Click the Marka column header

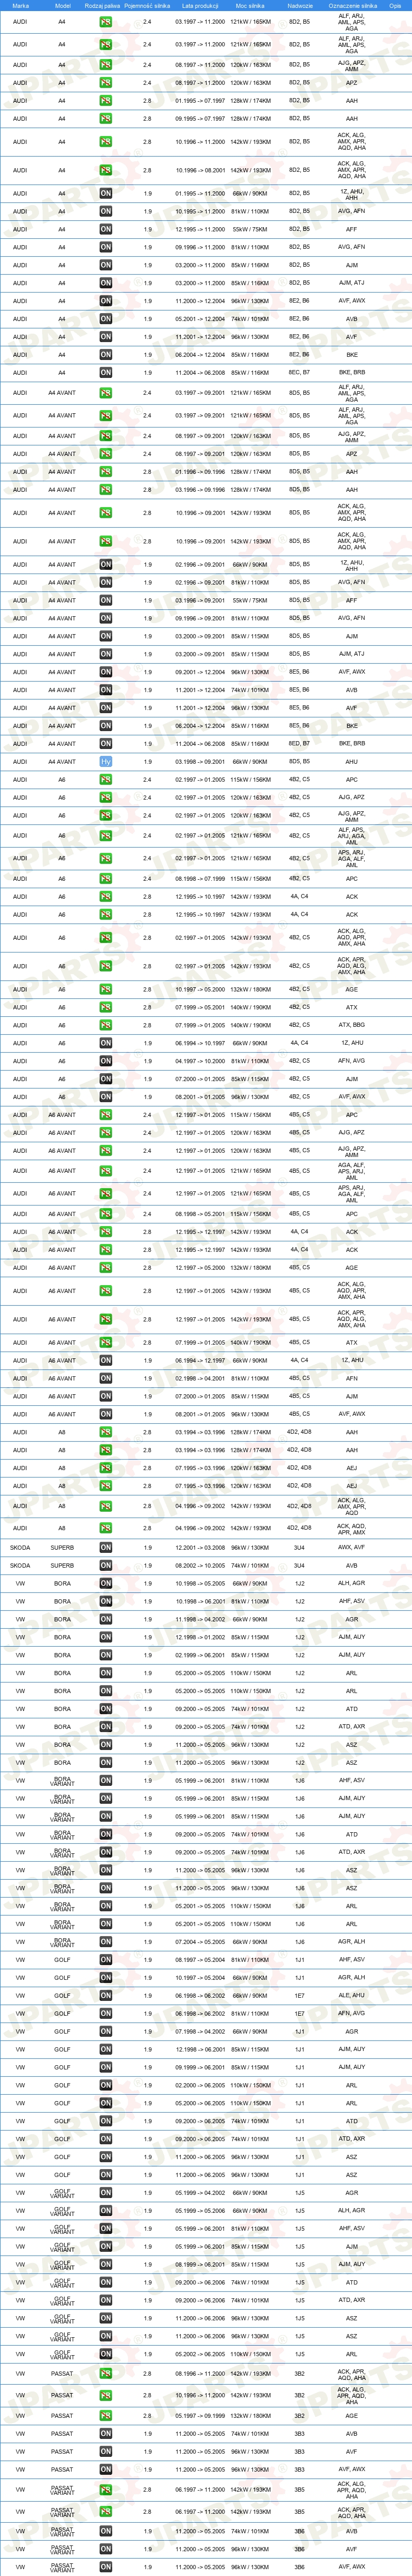pos(21,6)
